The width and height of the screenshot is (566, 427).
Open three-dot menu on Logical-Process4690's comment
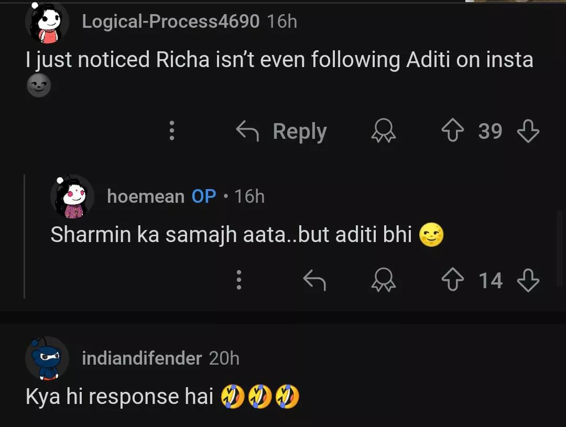171,131
